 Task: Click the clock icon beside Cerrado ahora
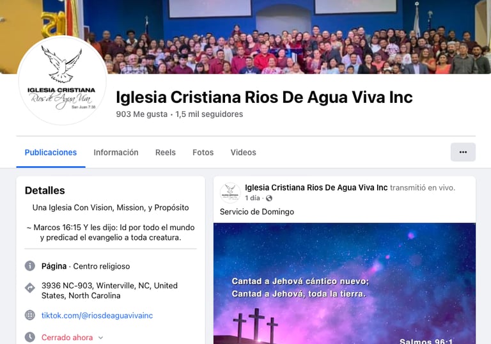30,337
